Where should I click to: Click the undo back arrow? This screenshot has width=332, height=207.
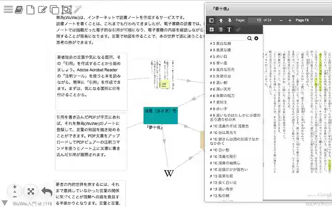tap(47, 191)
